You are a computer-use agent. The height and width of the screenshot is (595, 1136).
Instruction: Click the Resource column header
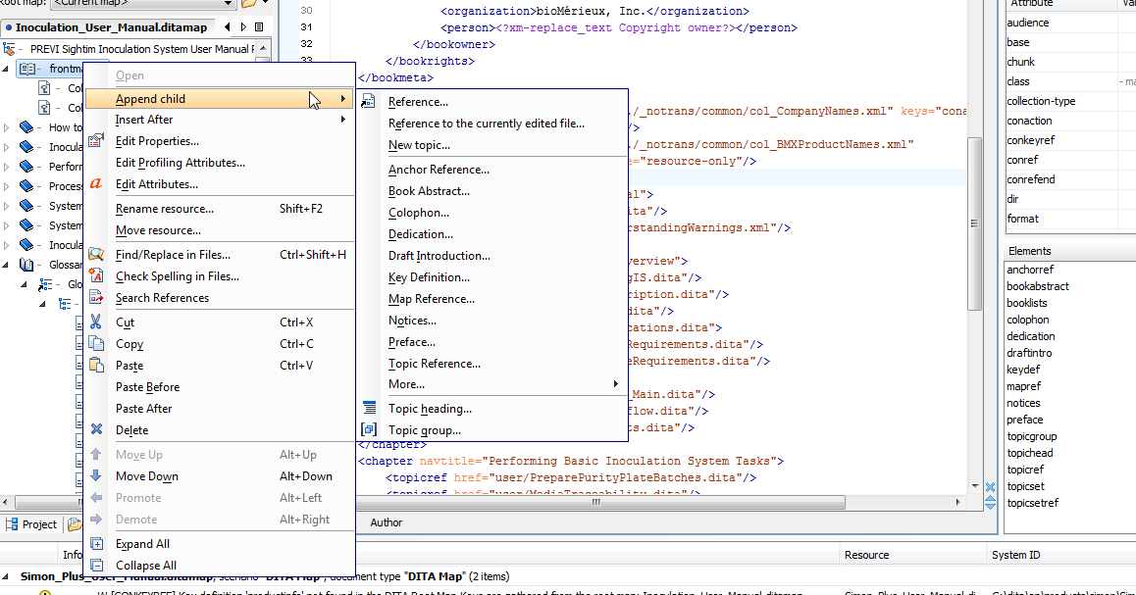(866, 555)
